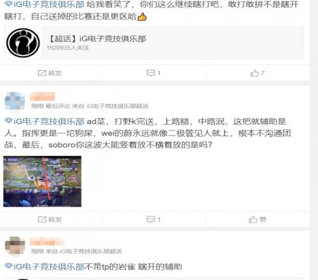Open comments on the first post

(153, 73)
